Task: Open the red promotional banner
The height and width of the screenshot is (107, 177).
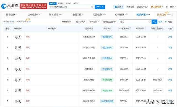Action: (x=33, y=6)
